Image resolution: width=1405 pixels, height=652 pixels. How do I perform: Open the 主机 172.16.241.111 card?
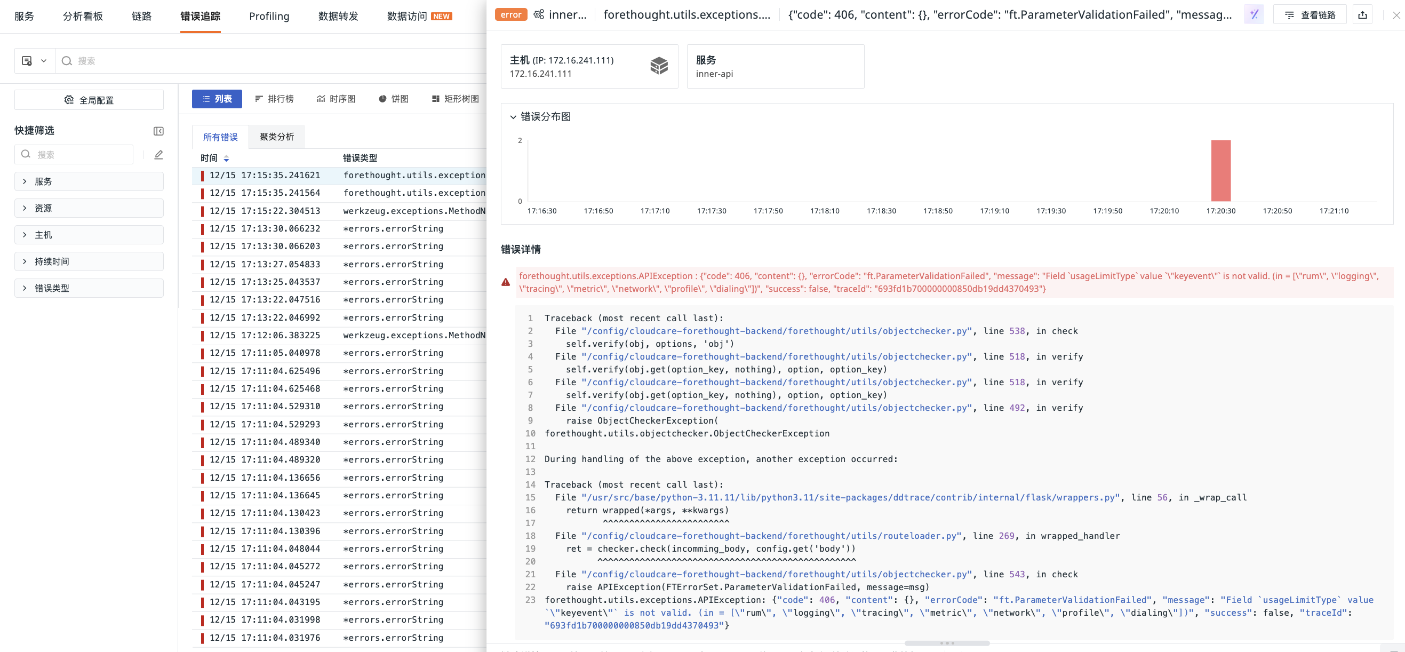(x=589, y=67)
